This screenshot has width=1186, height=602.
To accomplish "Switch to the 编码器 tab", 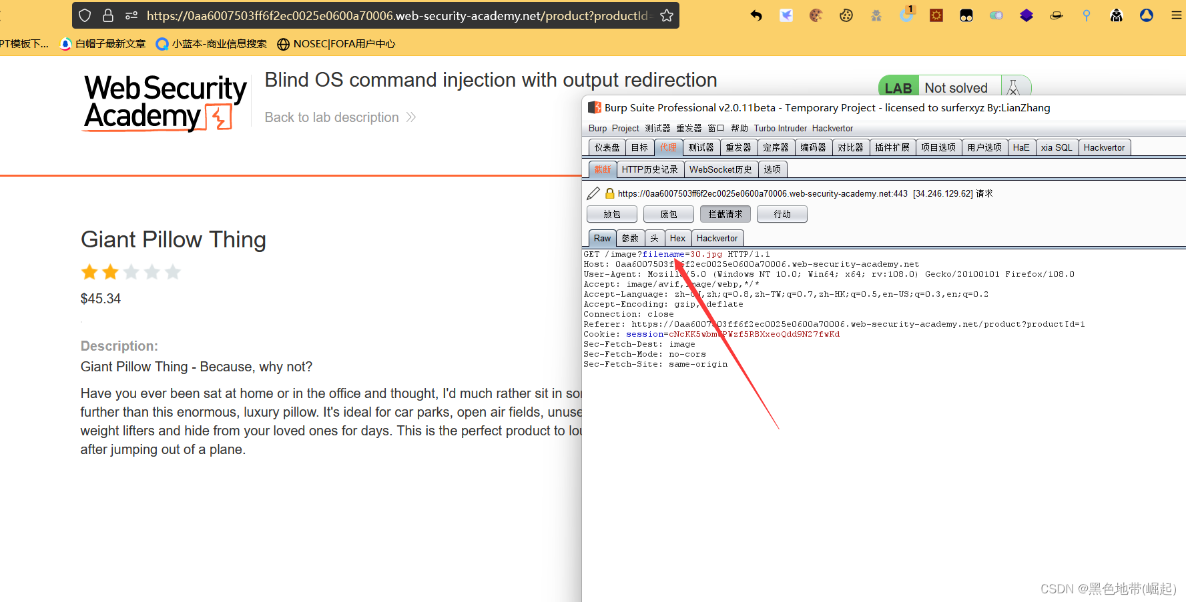I will 814,148.
